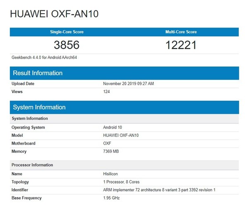
Task: Click the gray System Information subheader row
Action: (x=124, y=119)
